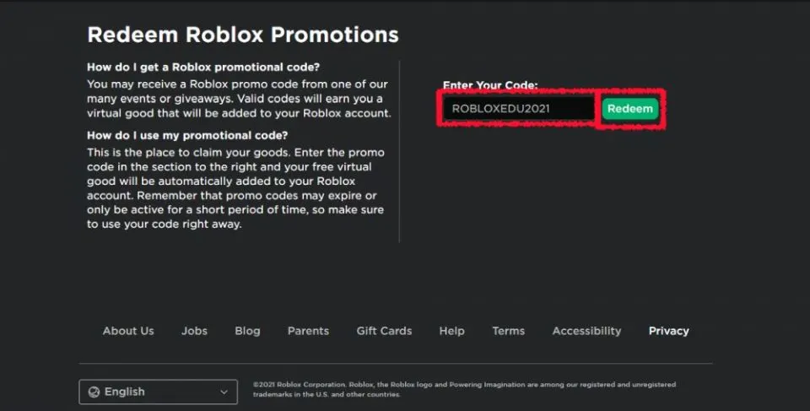Open the Accessibility footer link
Viewport: 810px width, 411px height.
pyautogui.click(x=586, y=331)
